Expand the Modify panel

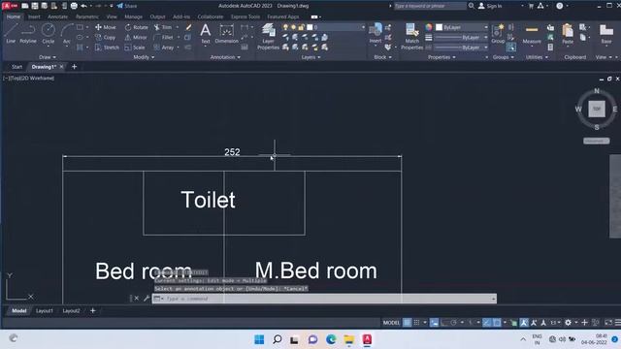tap(144, 57)
